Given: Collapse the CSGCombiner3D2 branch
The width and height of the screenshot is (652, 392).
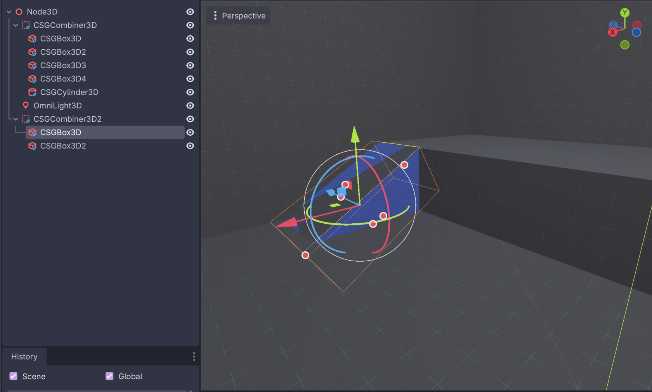Looking at the screenshot, I should (16, 119).
